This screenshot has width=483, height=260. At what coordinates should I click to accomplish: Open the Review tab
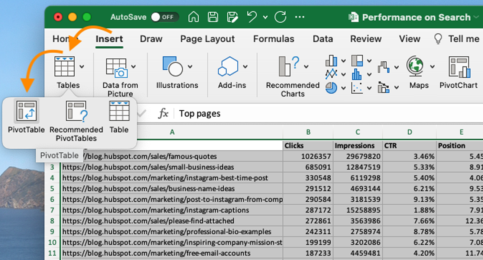coord(366,39)
